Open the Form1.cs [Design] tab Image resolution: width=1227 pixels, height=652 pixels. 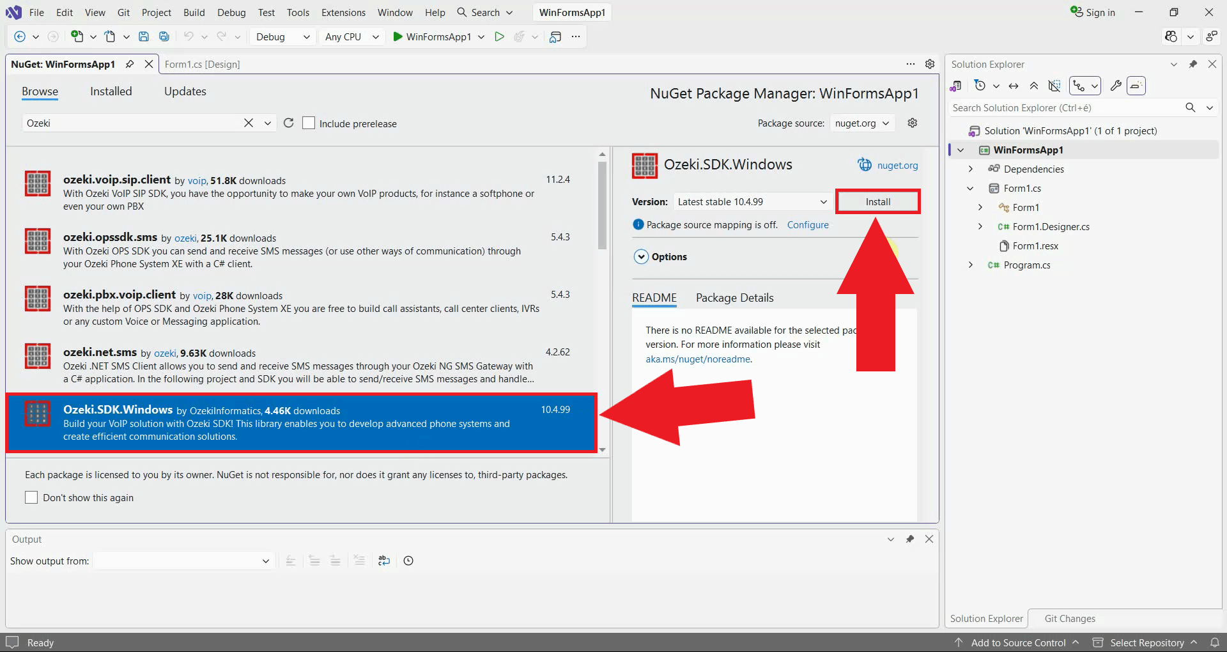tap(202, 64)
